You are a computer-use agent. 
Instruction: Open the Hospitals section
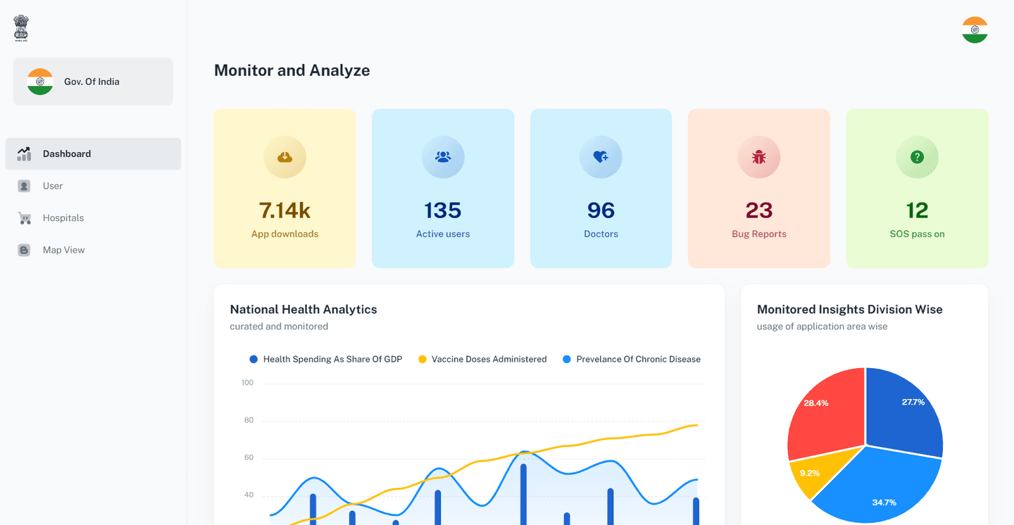coord(93,218)
